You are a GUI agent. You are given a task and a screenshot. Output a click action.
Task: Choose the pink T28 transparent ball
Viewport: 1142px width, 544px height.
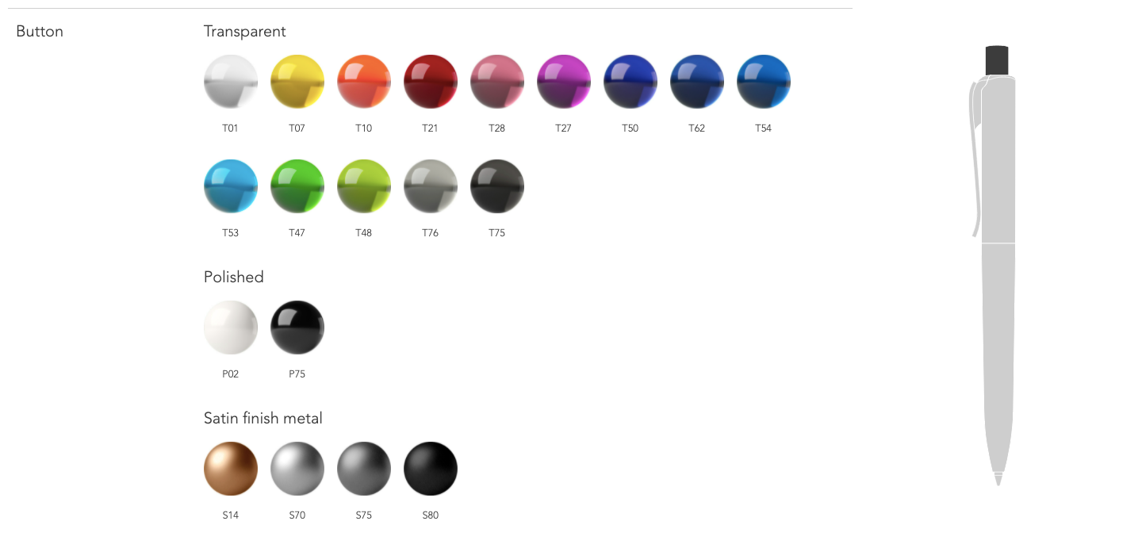[x=497, y=82]
